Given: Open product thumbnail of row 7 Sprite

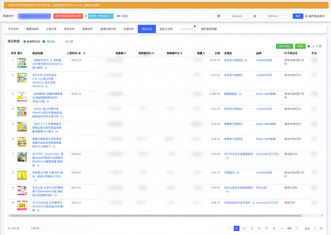Looking at the screenshot, I should (x=22, y=157).
